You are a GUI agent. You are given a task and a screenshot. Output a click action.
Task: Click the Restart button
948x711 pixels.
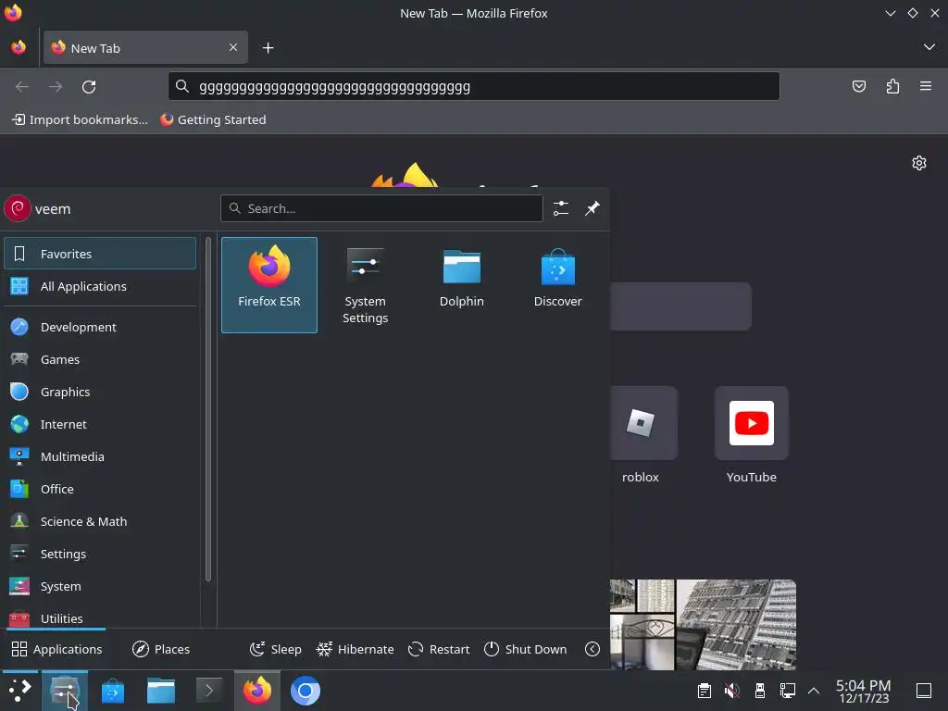point(439,649)
